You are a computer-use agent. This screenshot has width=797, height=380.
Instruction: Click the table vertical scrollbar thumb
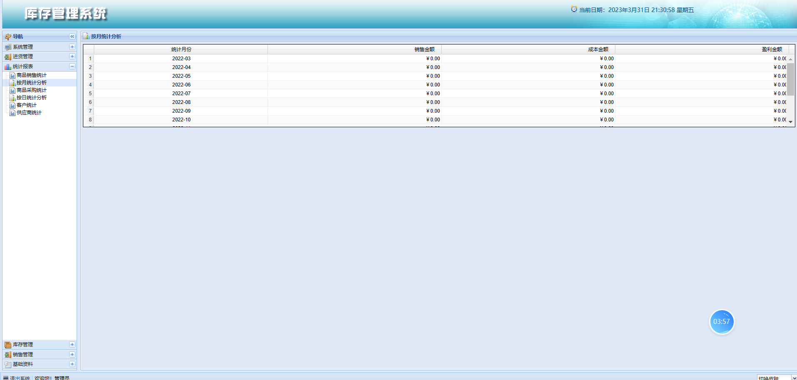click(x=790, y=79)
